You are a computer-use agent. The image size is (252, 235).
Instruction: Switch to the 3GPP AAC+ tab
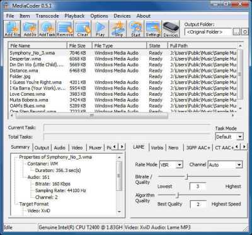[198, 148]
